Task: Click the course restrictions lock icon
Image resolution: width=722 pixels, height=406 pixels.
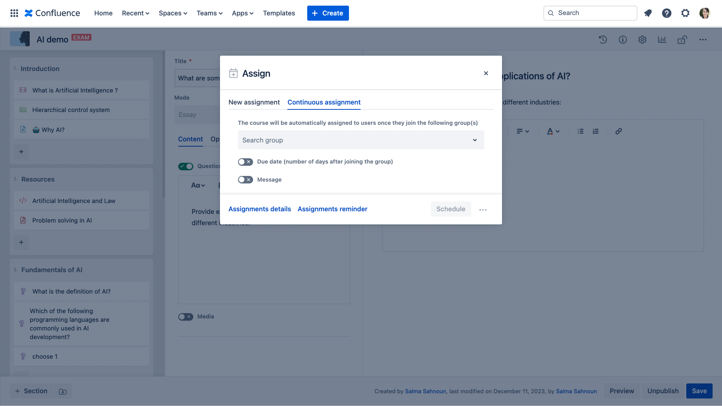Action: point(682,39)
